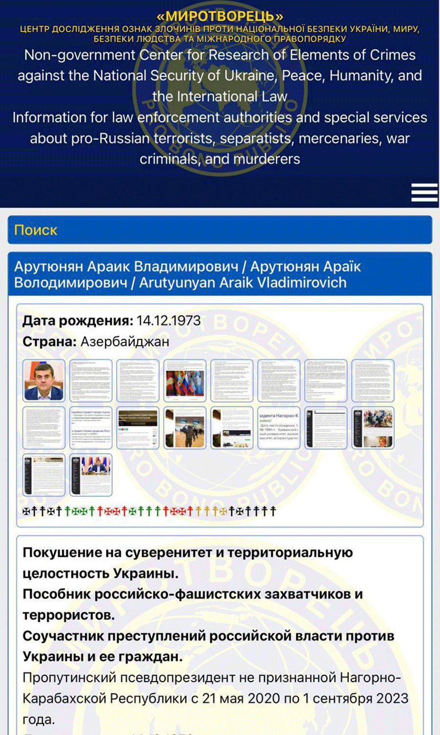
Task: Click the 'Information for law enforcement authorities' text
Action: click(220, 138)
